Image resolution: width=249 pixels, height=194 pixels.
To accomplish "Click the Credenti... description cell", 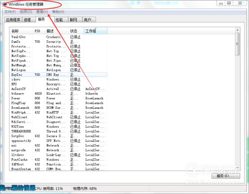I will point(56,37).
